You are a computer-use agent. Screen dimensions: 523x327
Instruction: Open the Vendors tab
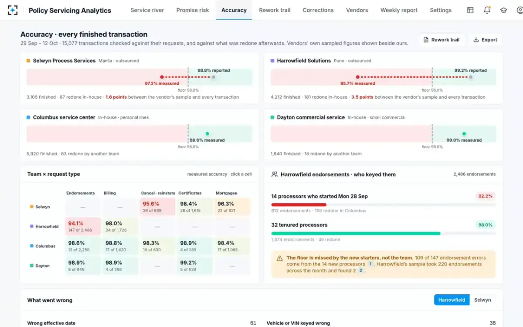tap(357, 10)
